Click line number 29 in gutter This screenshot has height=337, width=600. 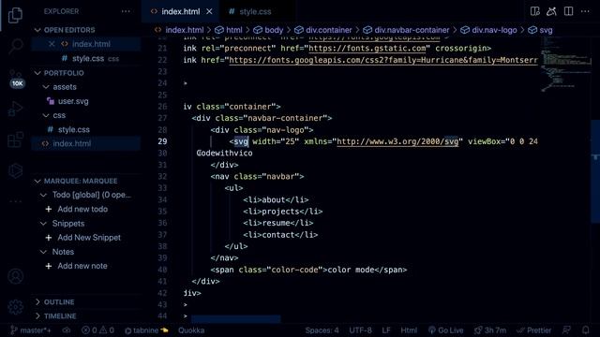[162, 141]
